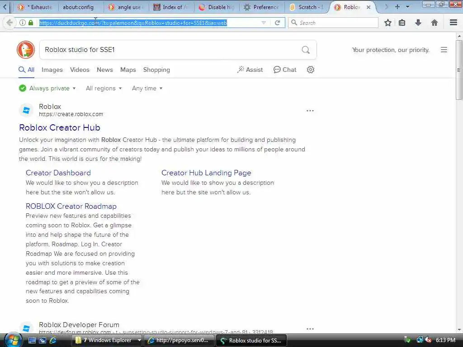
Task: Click the browser Back arrow button
Action: 10,23
